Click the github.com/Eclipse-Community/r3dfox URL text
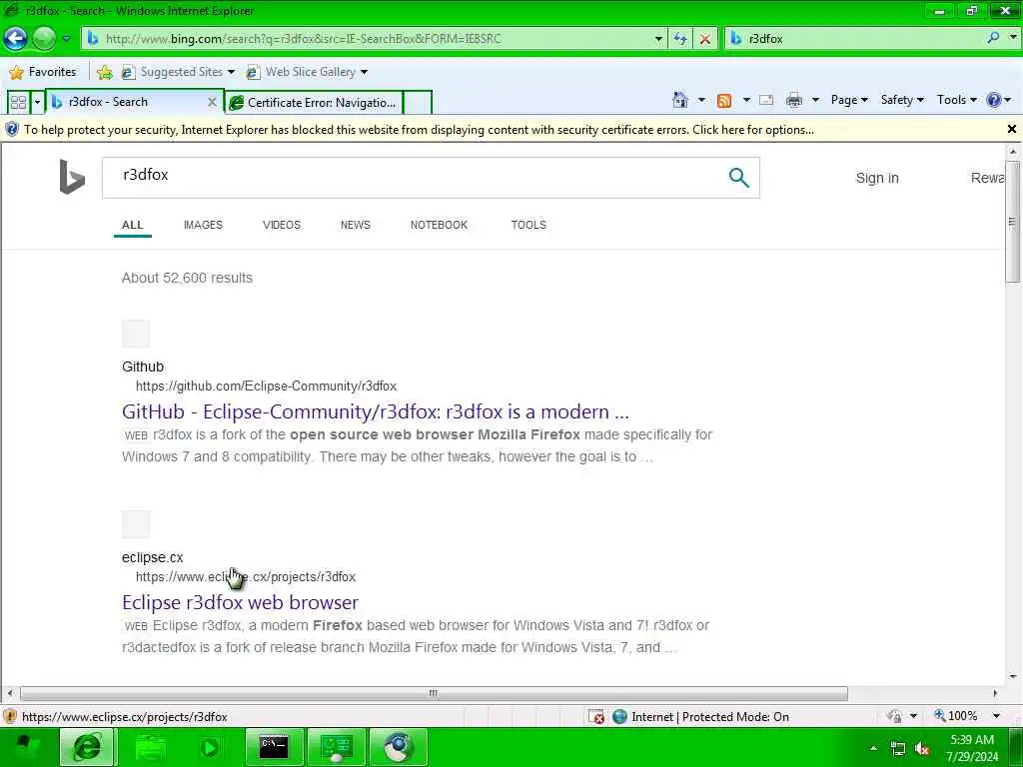 266,386
